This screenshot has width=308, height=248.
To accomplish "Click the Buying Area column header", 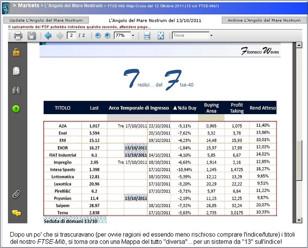I will tap(211, 108).
